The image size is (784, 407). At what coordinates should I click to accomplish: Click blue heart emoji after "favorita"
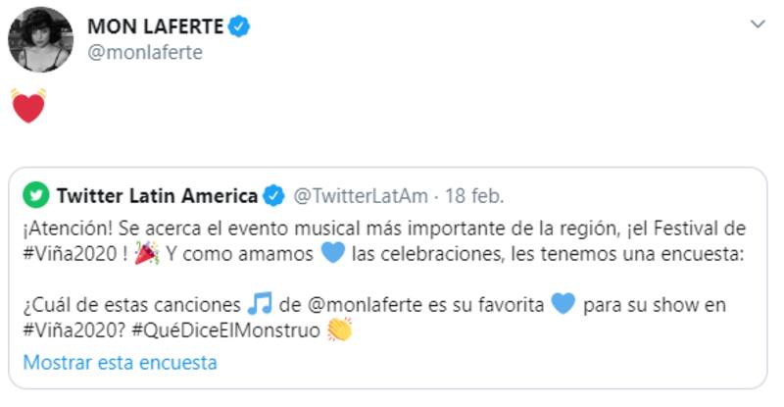click(563, 304)
